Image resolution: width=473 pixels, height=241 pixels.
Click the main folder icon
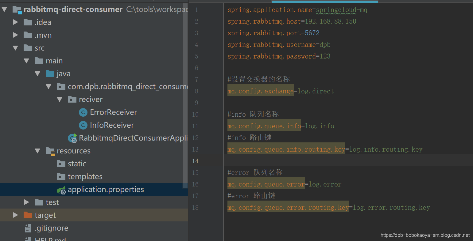pyautogui.click(x=39, y=61)
